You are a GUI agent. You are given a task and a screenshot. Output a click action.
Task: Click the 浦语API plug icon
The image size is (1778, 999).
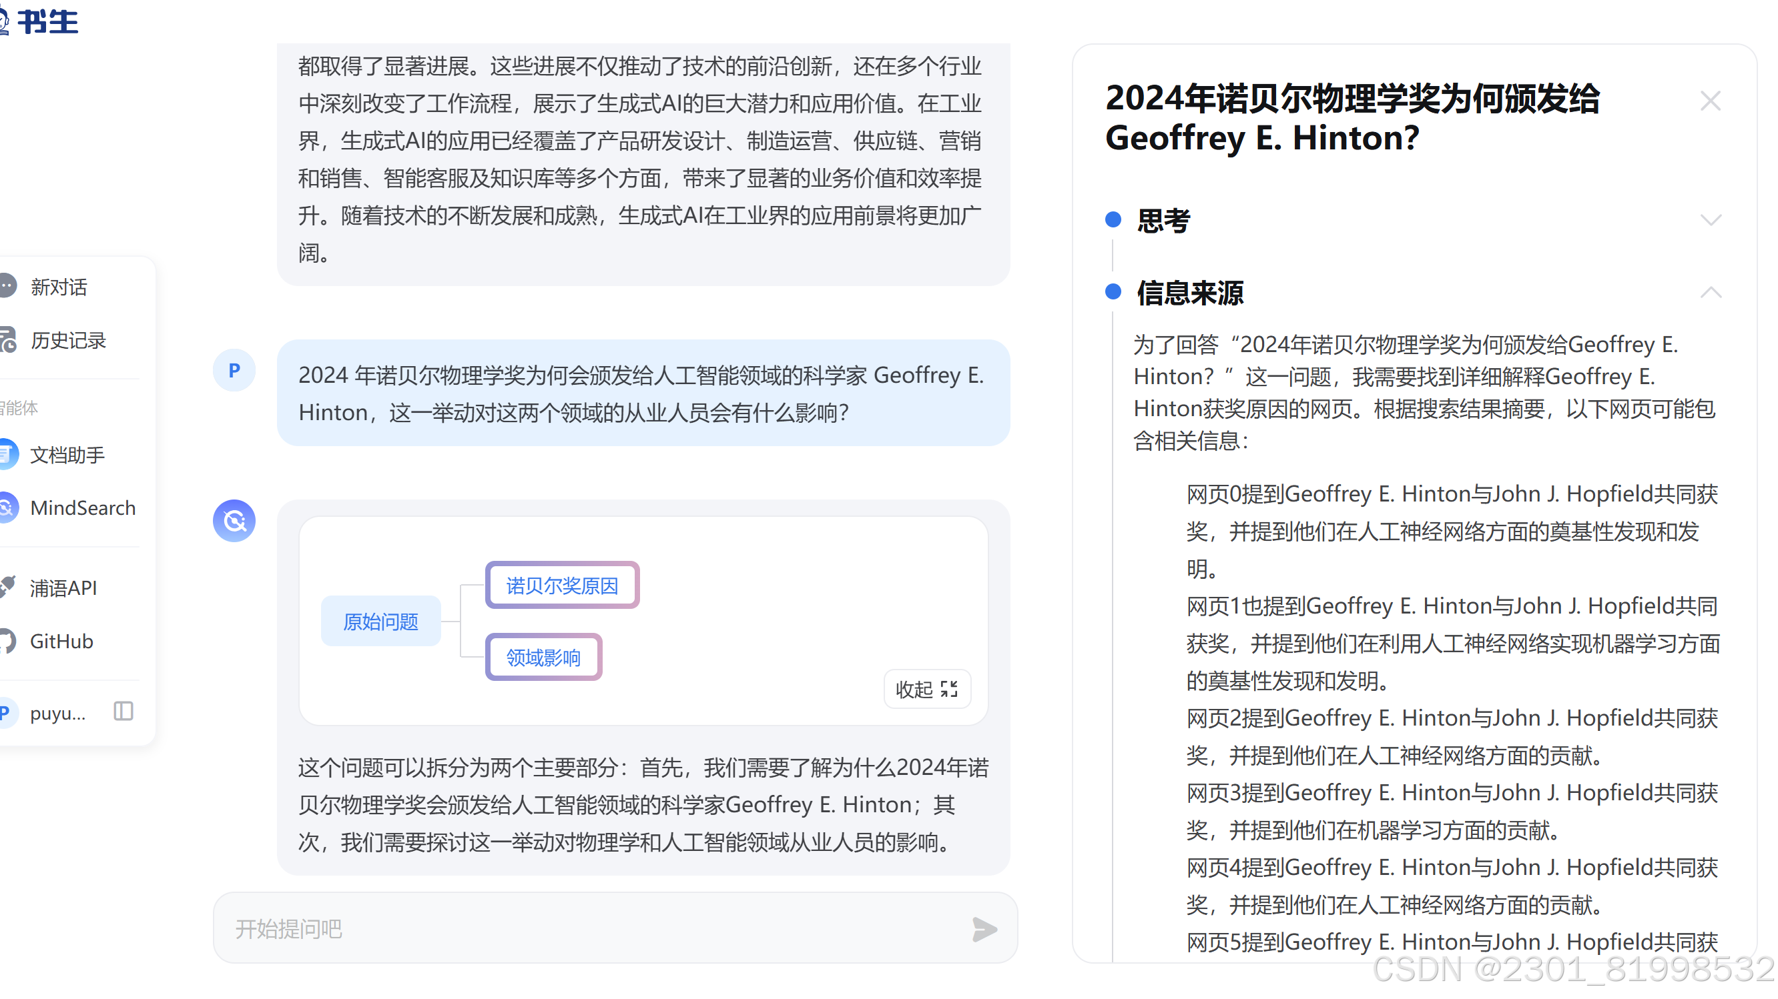click(7, 588)
